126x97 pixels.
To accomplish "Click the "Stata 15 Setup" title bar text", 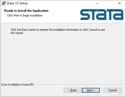I will [17, 3].
